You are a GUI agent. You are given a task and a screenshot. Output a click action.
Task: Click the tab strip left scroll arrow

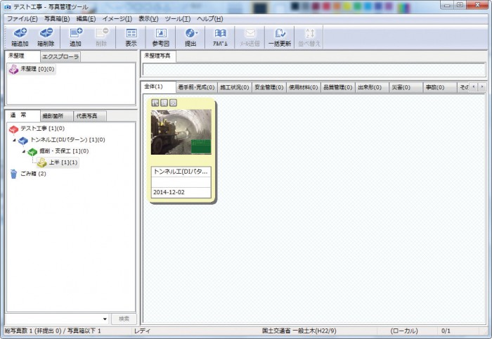pos(474,87)
